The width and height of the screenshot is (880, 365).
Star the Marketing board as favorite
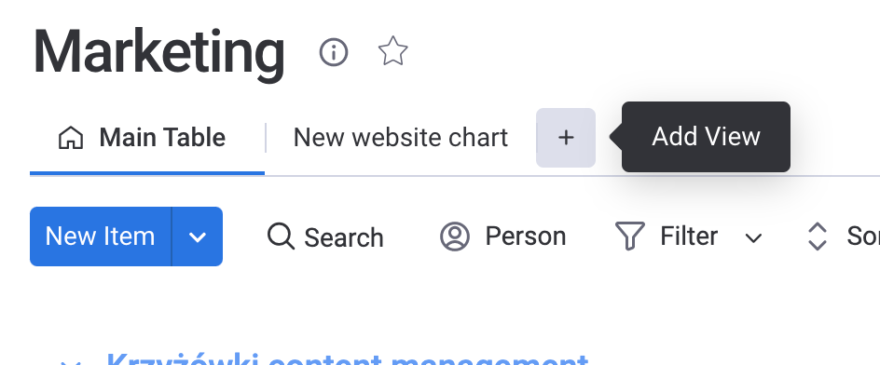(x=392, y=51)
